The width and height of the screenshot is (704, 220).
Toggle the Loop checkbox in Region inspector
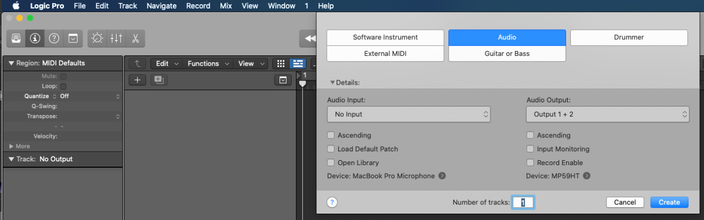63,86
